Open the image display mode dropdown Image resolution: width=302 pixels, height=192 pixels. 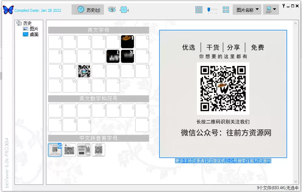click(x=271, y=10)
